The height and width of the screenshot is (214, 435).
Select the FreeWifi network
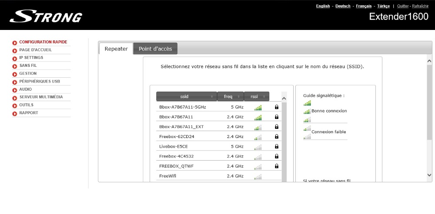tap(167, 176)
